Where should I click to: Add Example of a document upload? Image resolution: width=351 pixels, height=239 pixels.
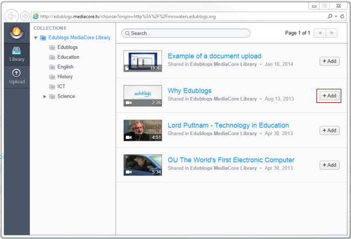click(x=329, y=61)
